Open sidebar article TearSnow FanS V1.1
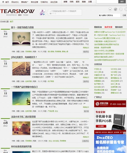127x153 pixels. (110, 35)
